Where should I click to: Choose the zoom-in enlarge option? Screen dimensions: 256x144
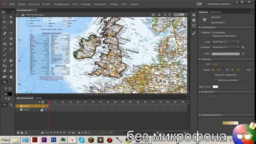(4, 105)
